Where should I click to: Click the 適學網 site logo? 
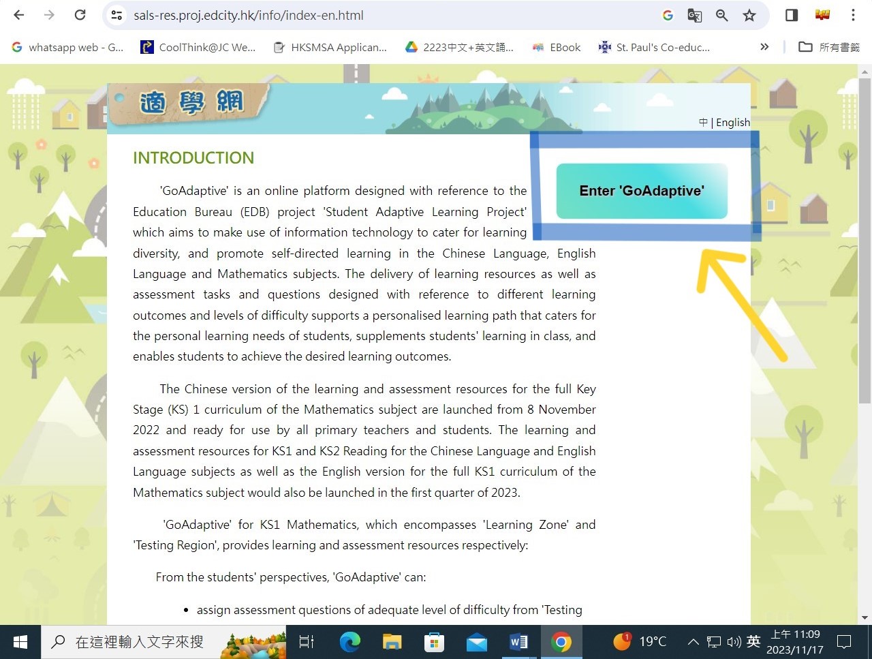coord(191,103)
